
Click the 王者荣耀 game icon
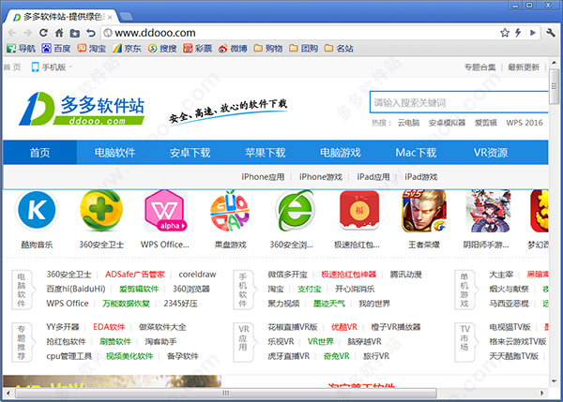coord(424,211)
